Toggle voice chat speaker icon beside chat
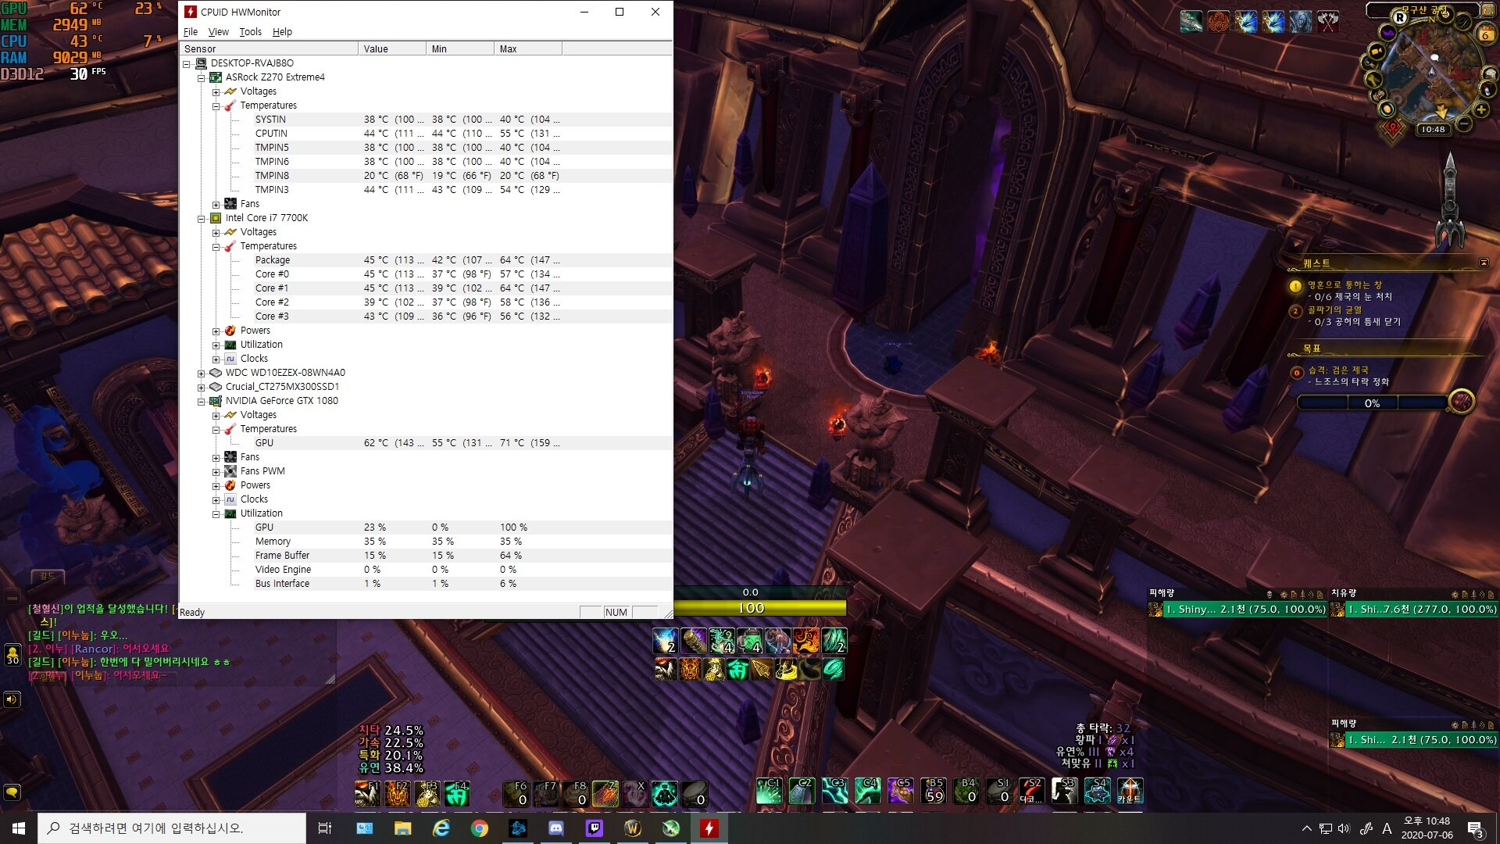Image resolution: width=1500 pixels, height=844 pixels. [x=12, y=699]
